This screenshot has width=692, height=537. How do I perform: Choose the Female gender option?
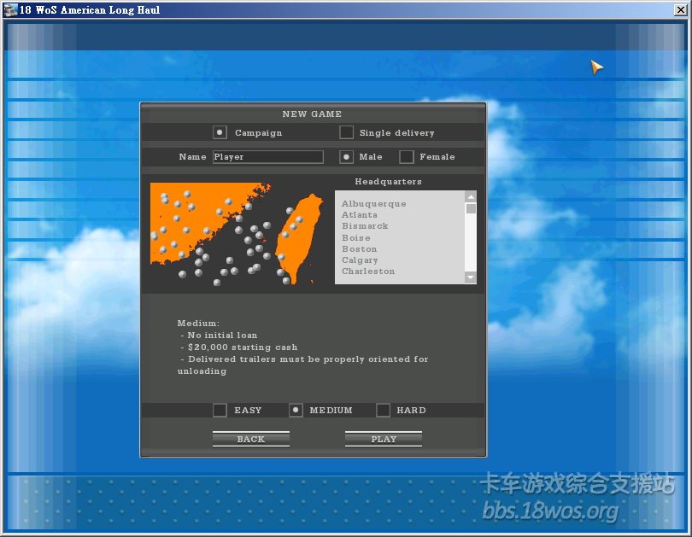point(406,156)
